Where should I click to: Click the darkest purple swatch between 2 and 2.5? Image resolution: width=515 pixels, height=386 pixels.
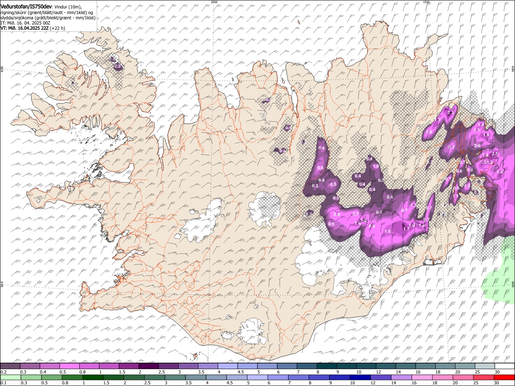point(148,366)
